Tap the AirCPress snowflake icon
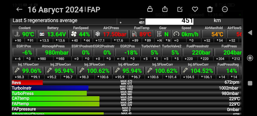This screenshot has height=116, width=257. click(x=97, y=34)
